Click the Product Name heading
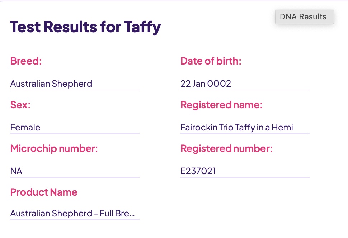Viewport: 348px width, 238px height. pyautogui.click(x=44, y=192)
